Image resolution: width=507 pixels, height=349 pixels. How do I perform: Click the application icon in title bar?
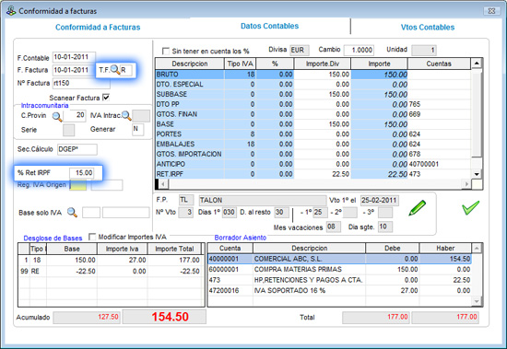pos(11,11)
